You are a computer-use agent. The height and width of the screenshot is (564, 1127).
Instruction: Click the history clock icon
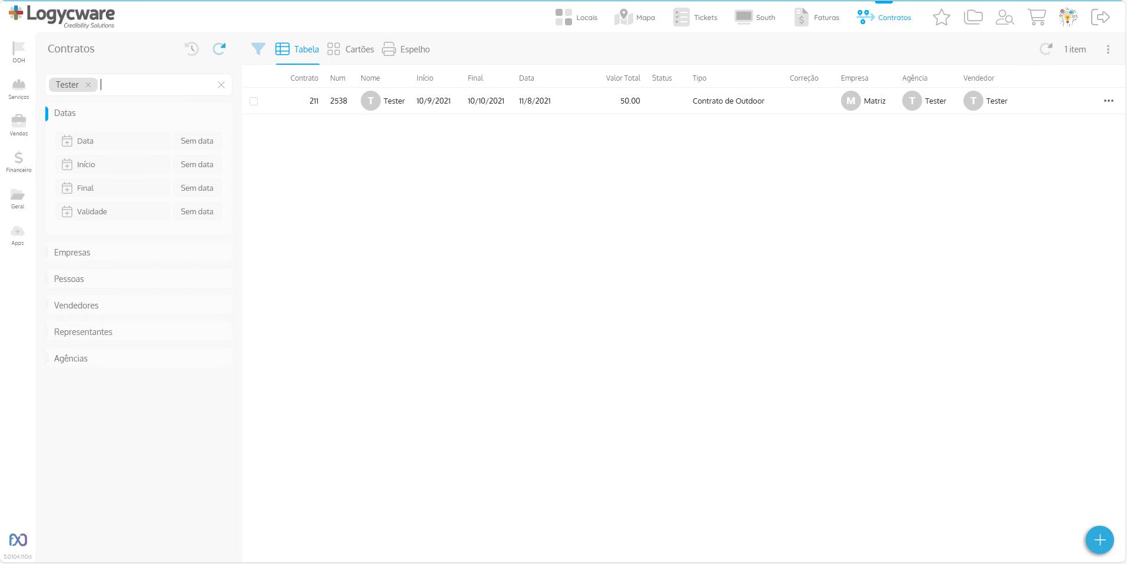coord(192,49)
